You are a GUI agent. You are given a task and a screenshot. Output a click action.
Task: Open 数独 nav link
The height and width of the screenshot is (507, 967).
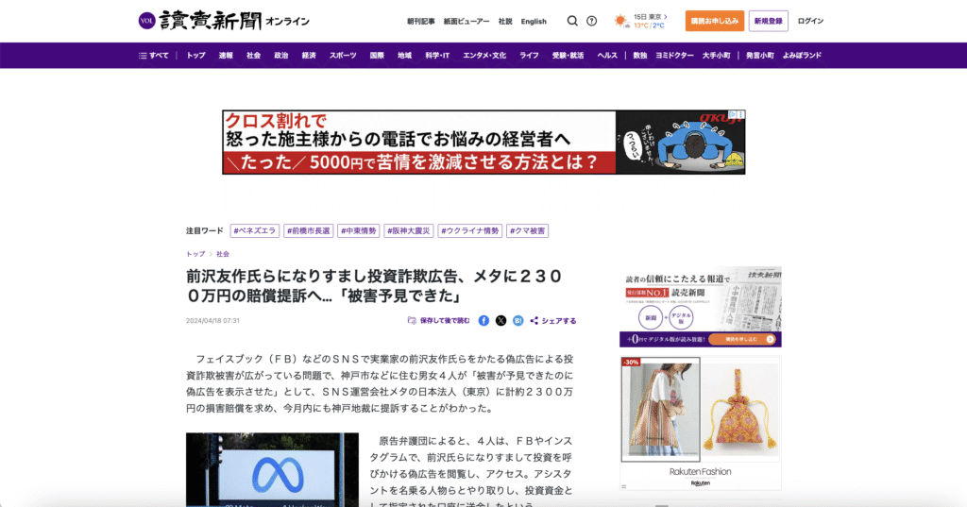pos(640,56)
